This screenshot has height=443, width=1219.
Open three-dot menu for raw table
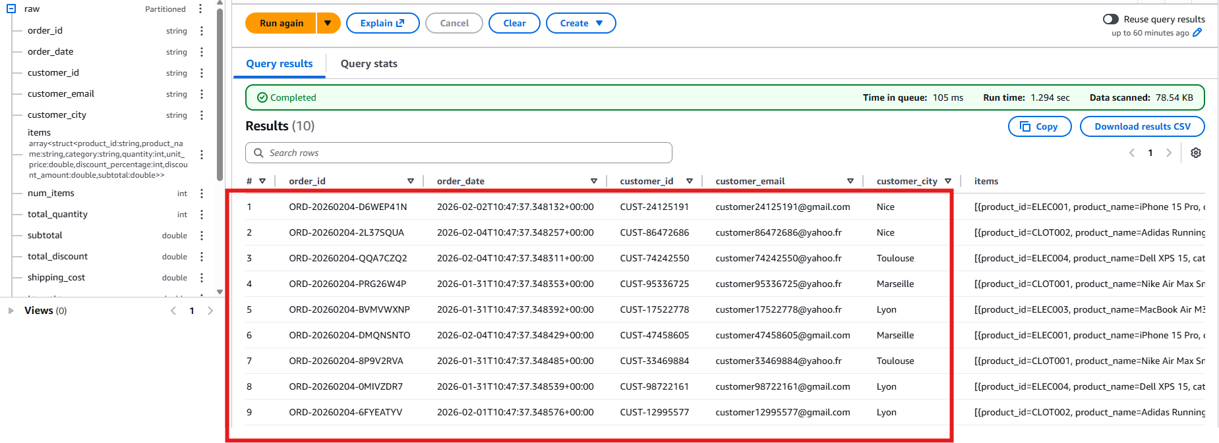[x=200, y=9]
